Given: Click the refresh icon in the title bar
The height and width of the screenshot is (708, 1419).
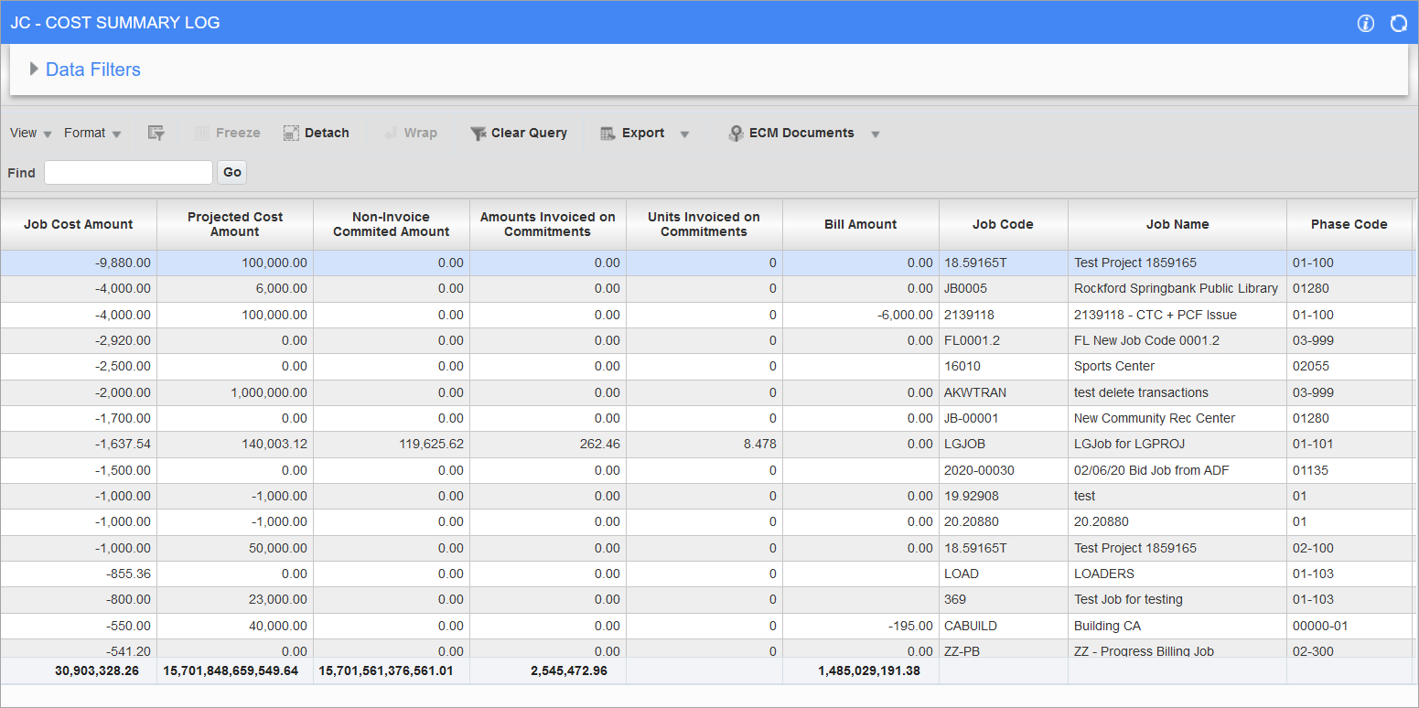Looking at the screenshot, I should (x=1398, y=24).
